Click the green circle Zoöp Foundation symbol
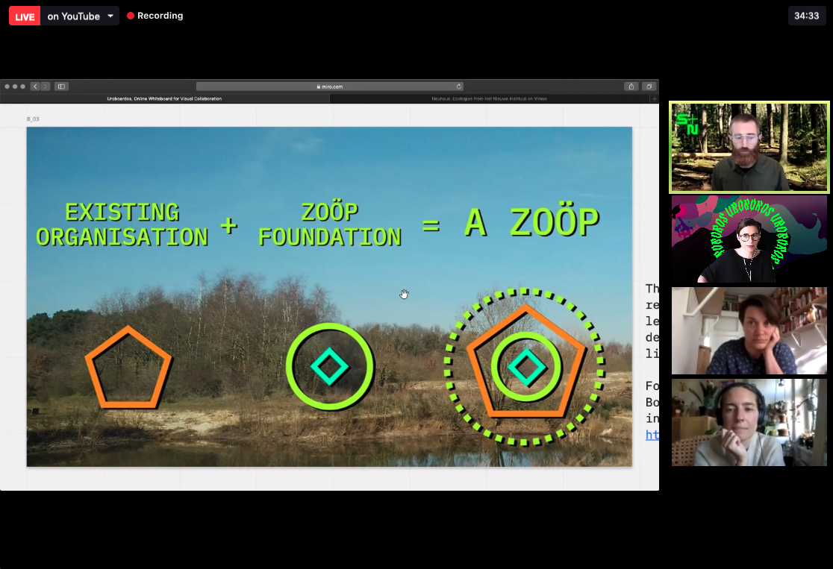 point(330,366)
